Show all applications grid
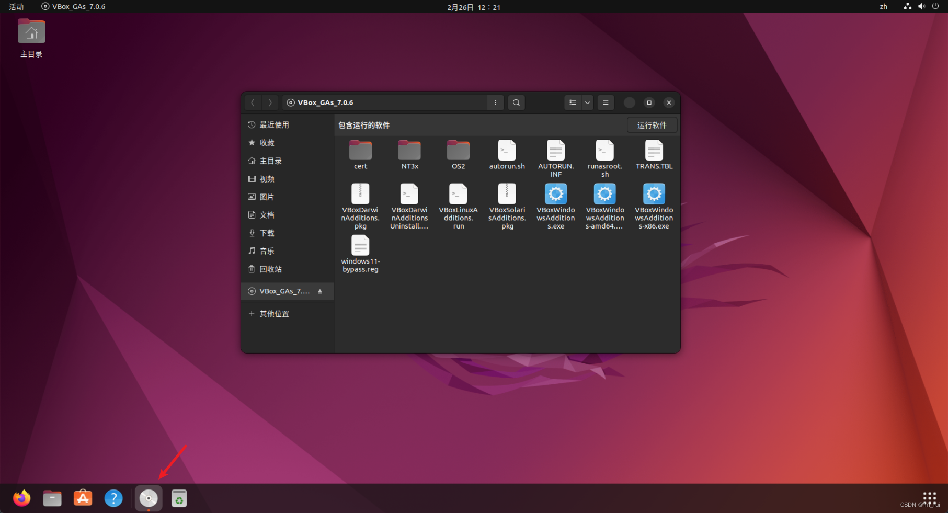Screen dimensions: 948x513 click(929, 498)
